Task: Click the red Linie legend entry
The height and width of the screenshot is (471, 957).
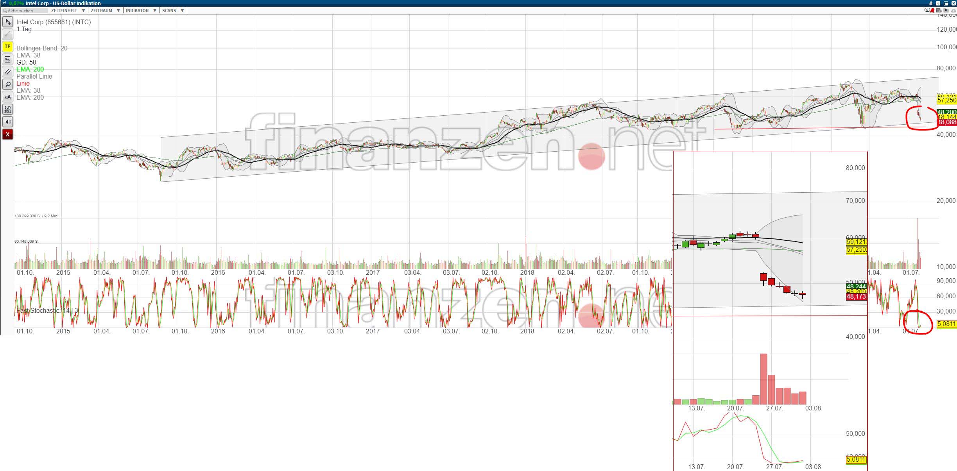Action: [x=23, y=83]
